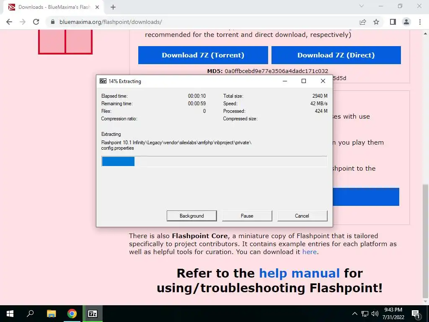Show hidden tray icons
Screen dimensions: 429x322
pos(354,314)
